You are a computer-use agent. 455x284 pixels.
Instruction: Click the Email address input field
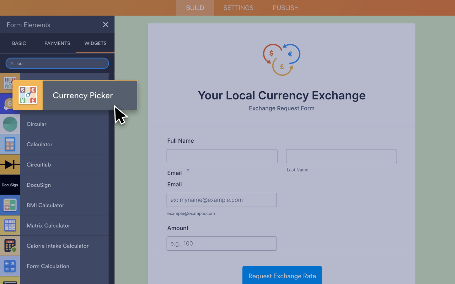pyautogui.click(x=221, y=200)
